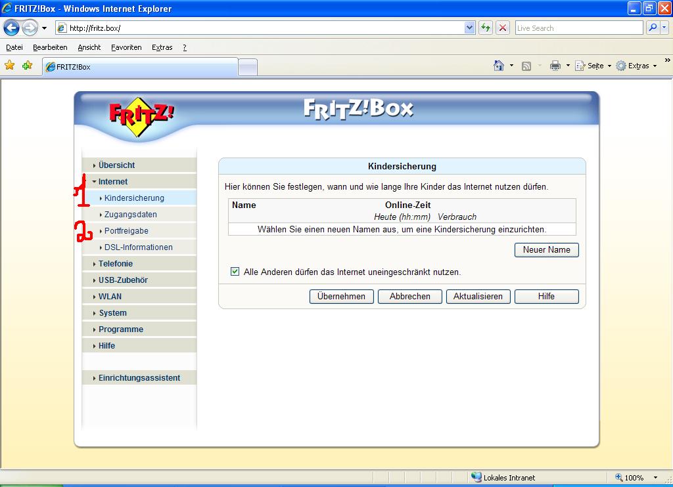673x487 pixels.
Task: Click the search magnifier icon
Action: [653, 28]
